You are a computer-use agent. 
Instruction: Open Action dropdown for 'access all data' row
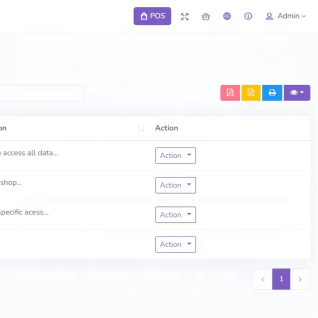point(176,156)
